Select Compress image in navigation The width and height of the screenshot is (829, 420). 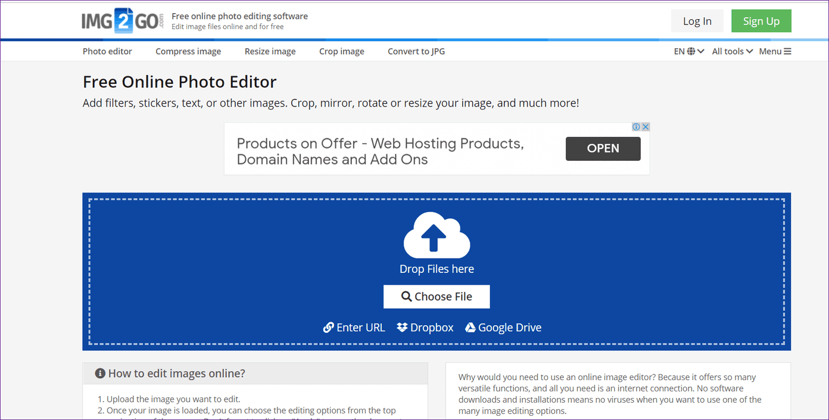point(188,51)
